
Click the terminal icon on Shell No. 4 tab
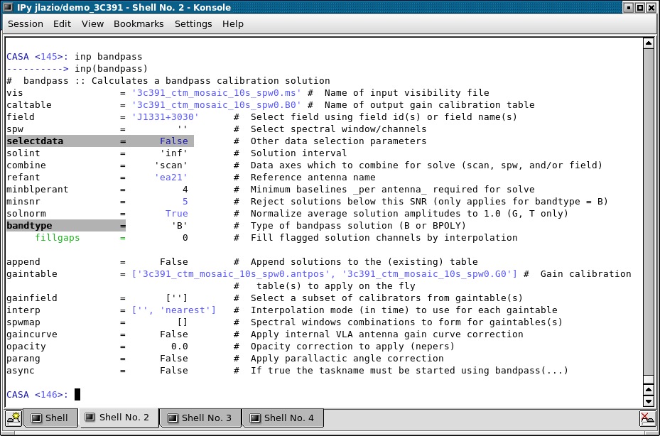pos(255,418)
